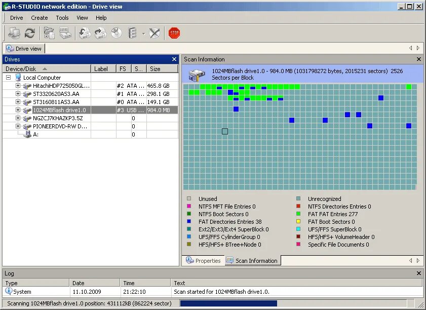426x310 pixels.
Task: Click the Open Drive Files toolbar icon
Action: 49,33
